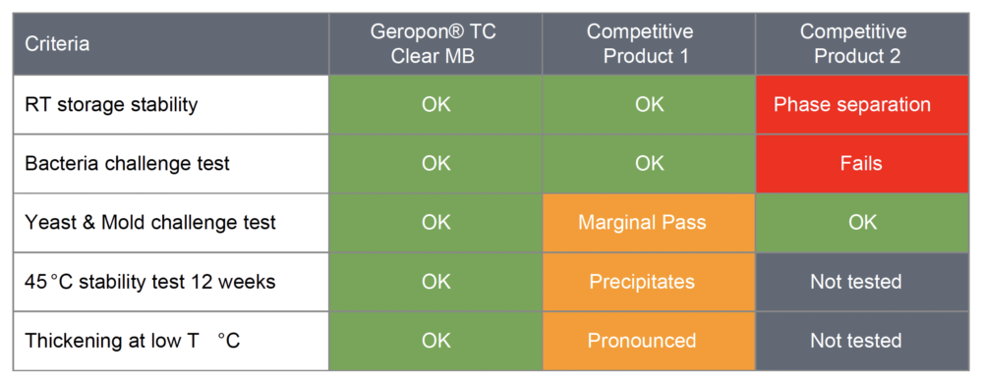
Task: Click Not tested cell in 45 °C stability row
Action: tap(863, 282)
